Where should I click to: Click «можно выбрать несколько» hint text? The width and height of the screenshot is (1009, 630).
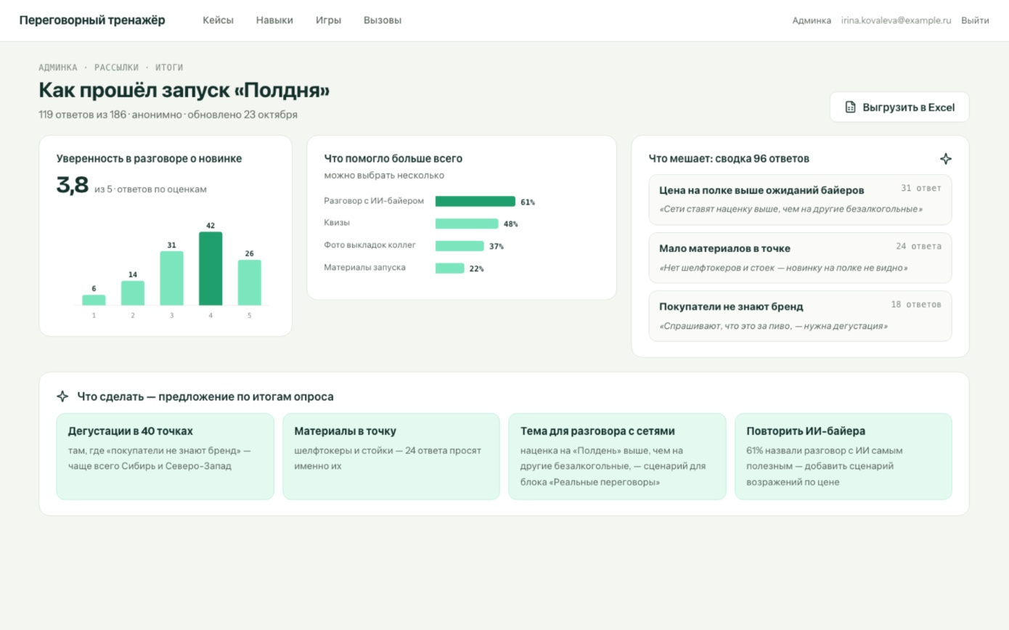384,176
